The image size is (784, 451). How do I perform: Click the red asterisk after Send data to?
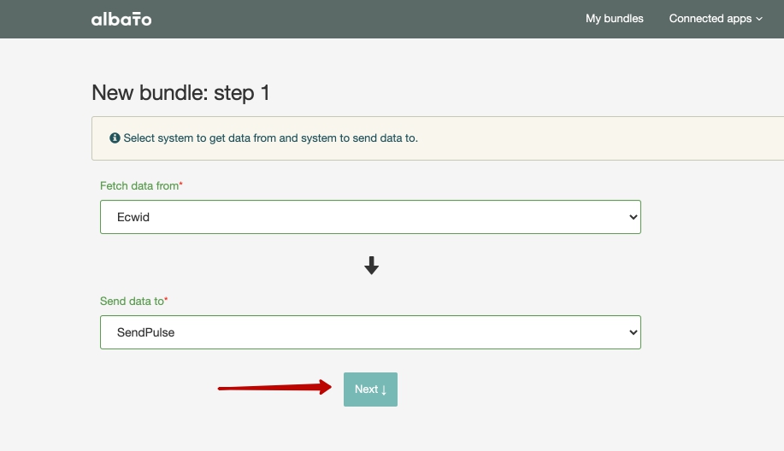point(166,301)
